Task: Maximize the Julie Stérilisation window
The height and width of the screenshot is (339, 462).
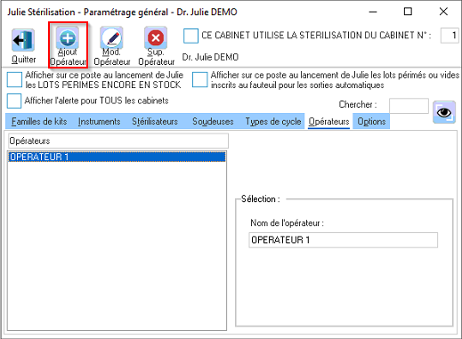Action: pyautogui.click(x=408, y=12)
